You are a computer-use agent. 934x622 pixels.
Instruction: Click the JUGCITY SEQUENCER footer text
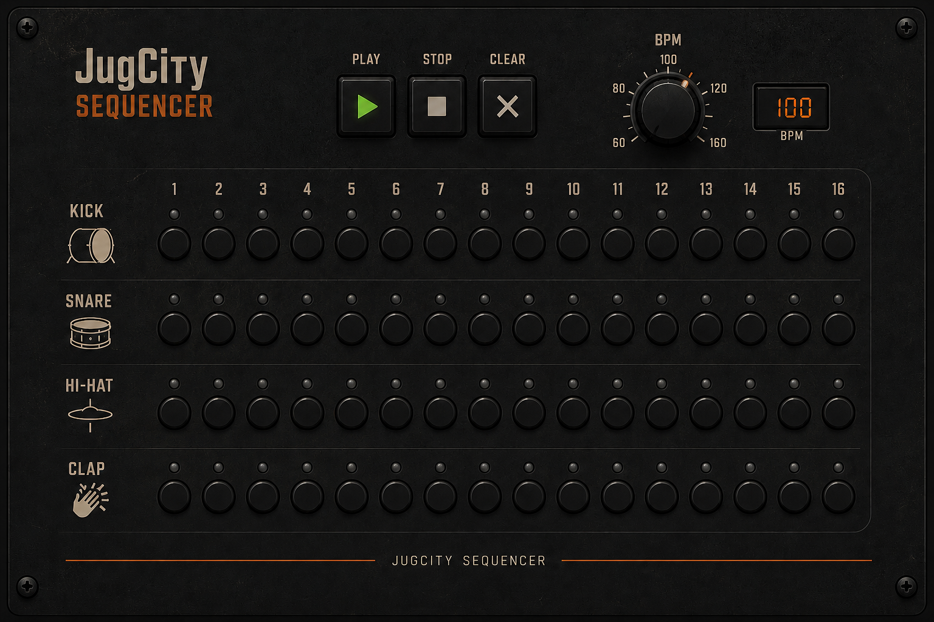(x=469, y=561)
